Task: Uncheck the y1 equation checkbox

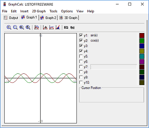Action: (x=81, y=35)
